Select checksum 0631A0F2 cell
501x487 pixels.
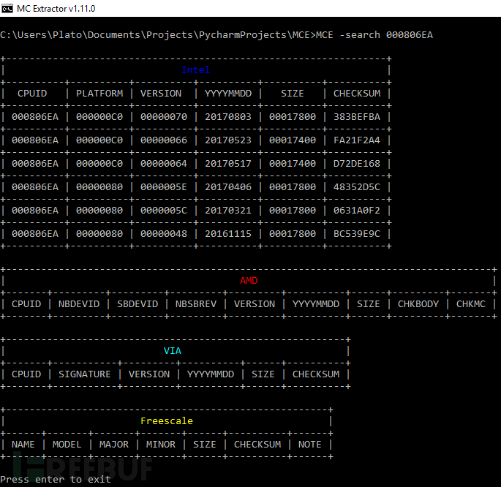tap(357, 211)
